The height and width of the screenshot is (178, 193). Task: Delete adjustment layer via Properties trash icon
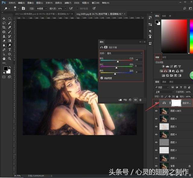(x=140, y=100)
